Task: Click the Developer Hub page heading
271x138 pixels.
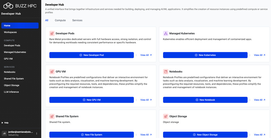Action: coord(54,5)
